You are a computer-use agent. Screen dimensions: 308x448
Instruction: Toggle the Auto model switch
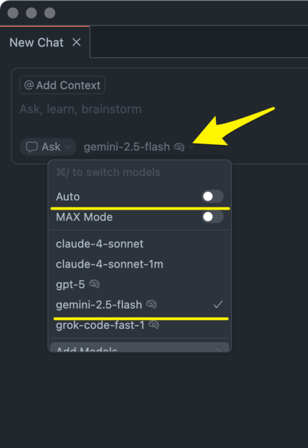tap(212, 197)
